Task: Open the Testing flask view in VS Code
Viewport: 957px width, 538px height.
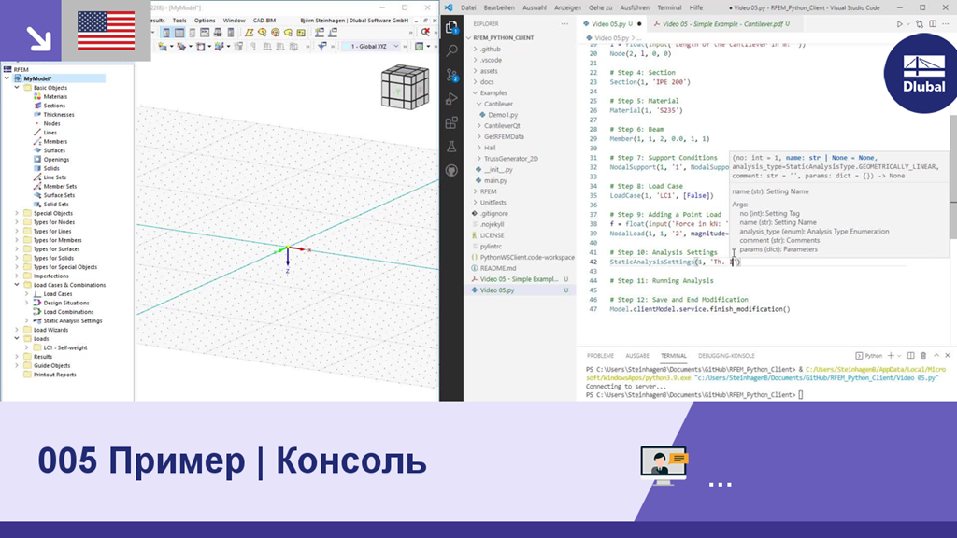Action: [451, 147]
